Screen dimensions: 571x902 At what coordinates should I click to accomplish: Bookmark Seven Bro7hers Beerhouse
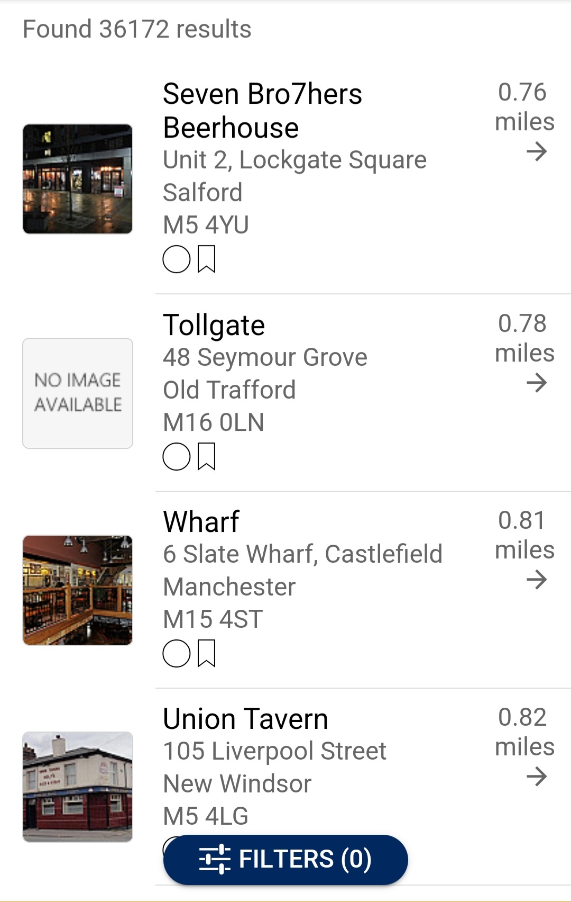pyautogui.click(x=206, y=259)
